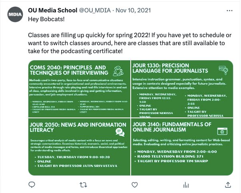Click the tweet text about spring 2022 classes
Viewport: 241px width, 193px height.
pos(129,43)
